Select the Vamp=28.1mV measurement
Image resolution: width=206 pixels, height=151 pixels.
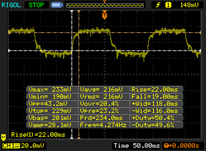[50, 125]
